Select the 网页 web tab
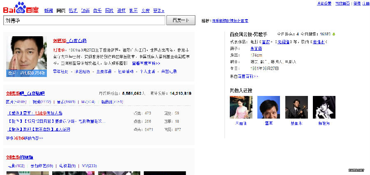The image size is (370, 175). point(61,11)
